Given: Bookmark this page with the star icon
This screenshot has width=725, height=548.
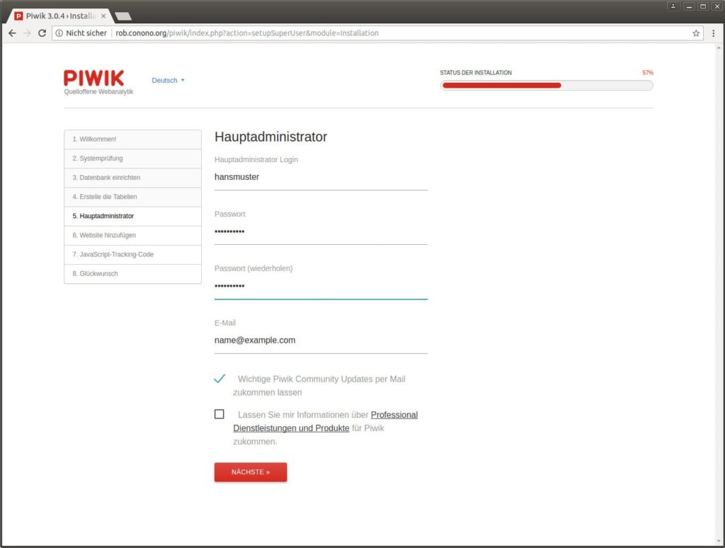Looking at the screenshot, I should (696, 33).
